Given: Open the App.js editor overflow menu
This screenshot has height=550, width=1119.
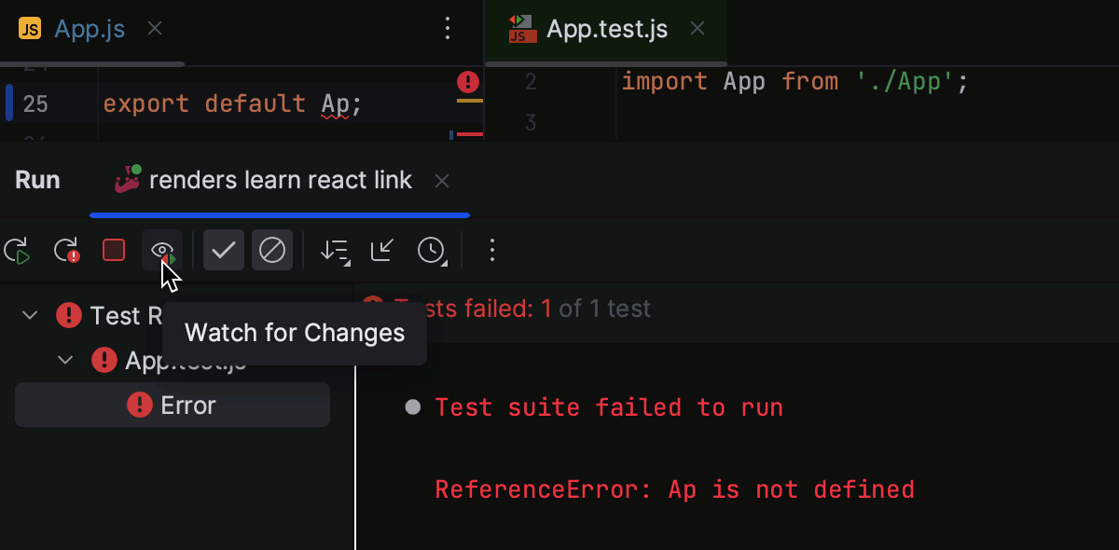Looking at the screenshot, I should point(448,28).
